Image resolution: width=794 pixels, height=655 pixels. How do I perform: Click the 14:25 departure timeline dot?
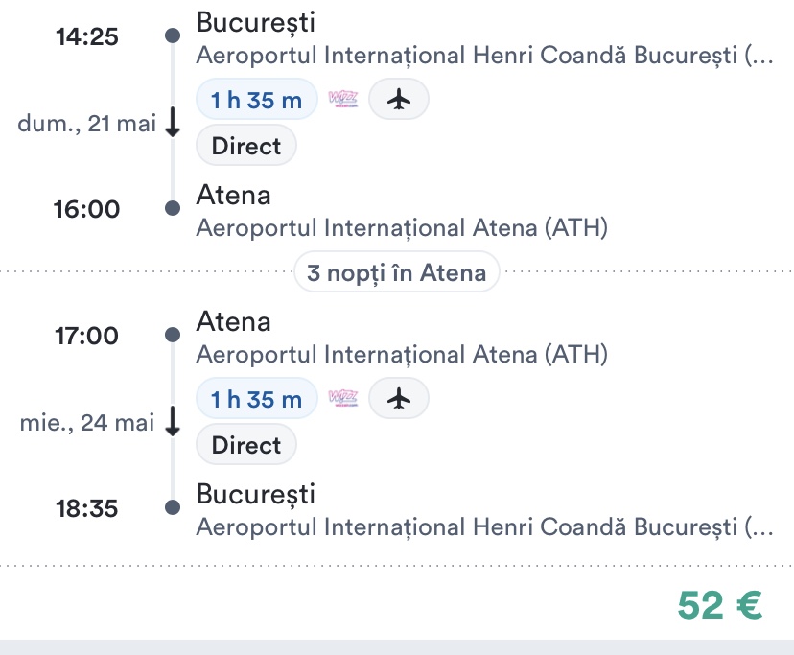tap(173, 36)
